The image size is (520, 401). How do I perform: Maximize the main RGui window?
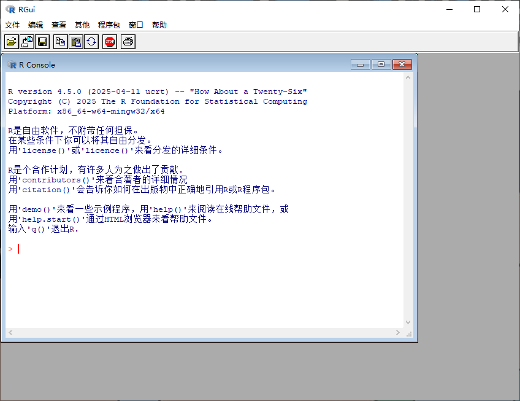[477, 9]
